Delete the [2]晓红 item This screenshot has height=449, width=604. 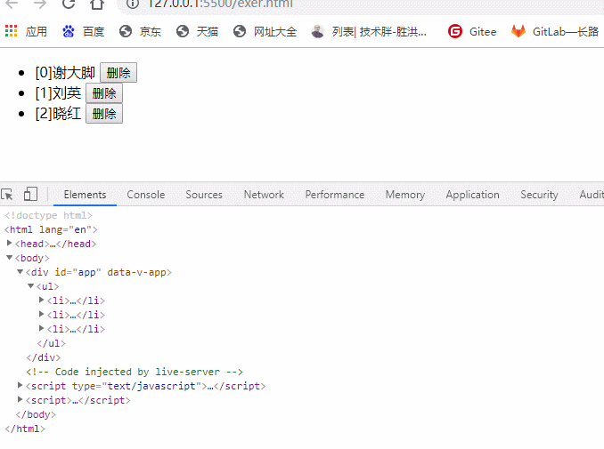click(104, 114)
